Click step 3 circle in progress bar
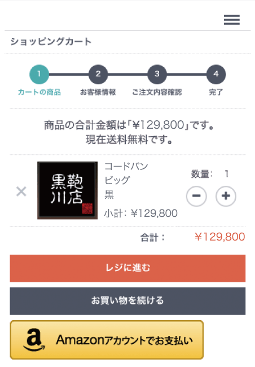255x367 pixels. (157, 74)
